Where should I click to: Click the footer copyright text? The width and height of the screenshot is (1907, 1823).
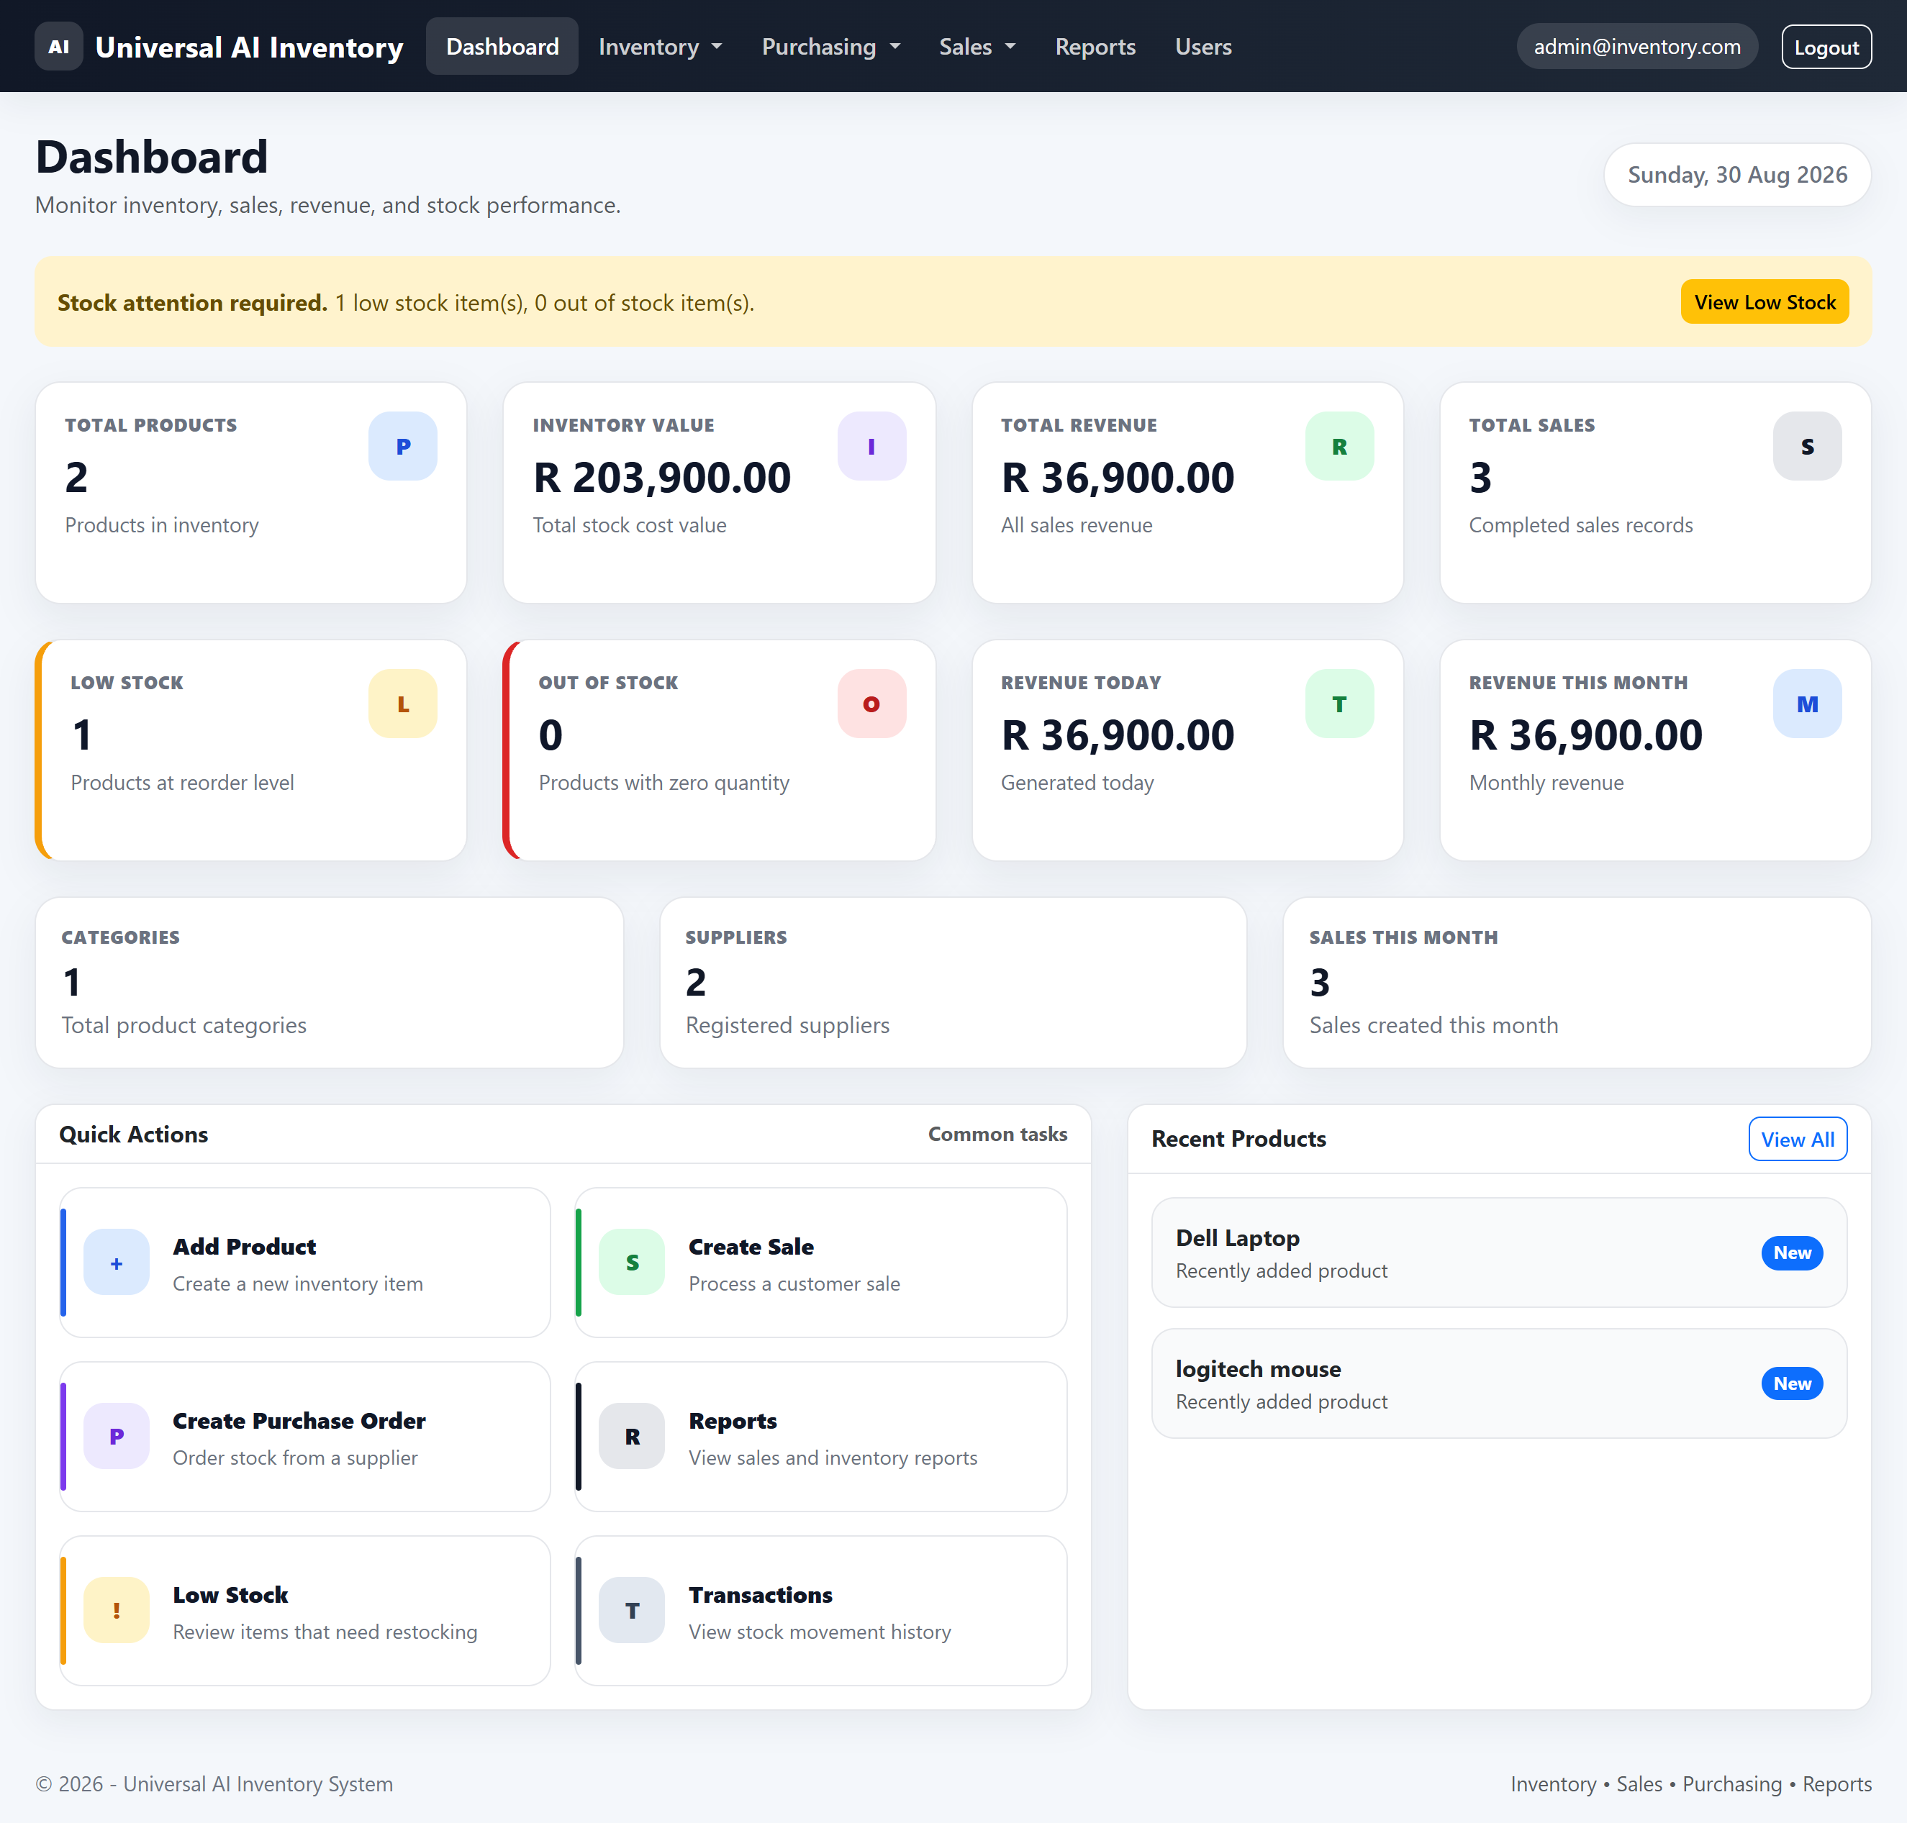tap(214, 1784)
